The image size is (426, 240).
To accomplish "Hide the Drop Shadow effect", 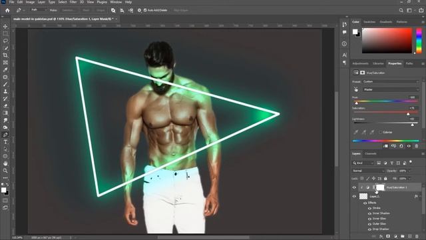I will (x=369, y=229).
